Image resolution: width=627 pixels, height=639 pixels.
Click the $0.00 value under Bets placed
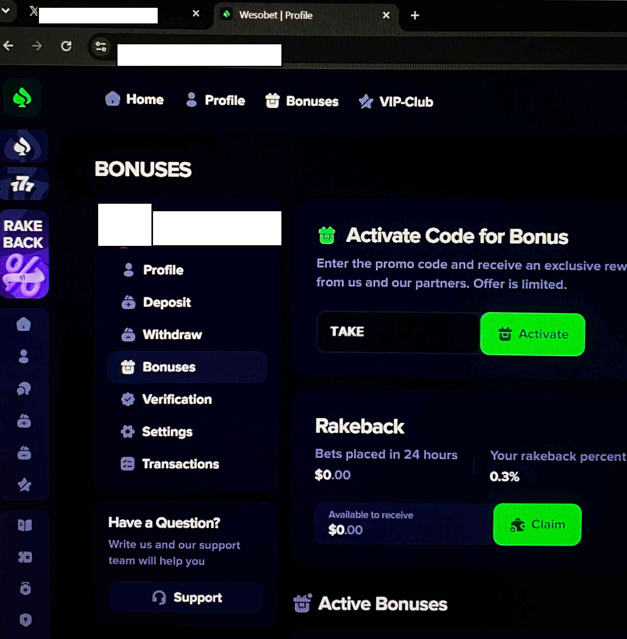pos(333,475)
